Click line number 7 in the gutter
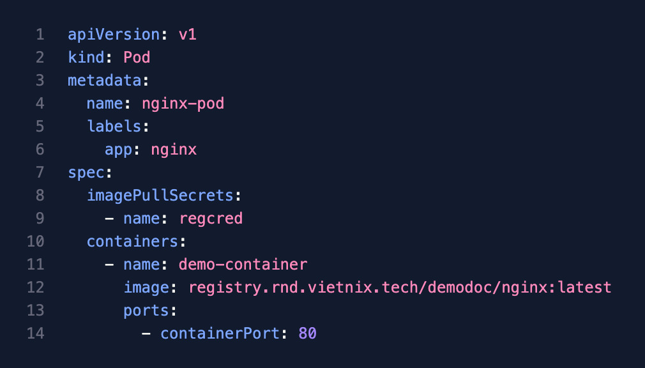Screen dimensions: 645x368 [40, 172]
